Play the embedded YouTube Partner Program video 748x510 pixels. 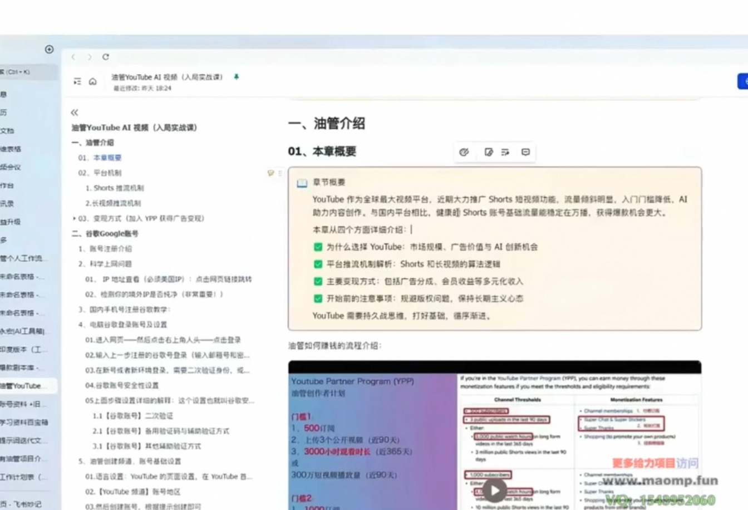(494, 491)
